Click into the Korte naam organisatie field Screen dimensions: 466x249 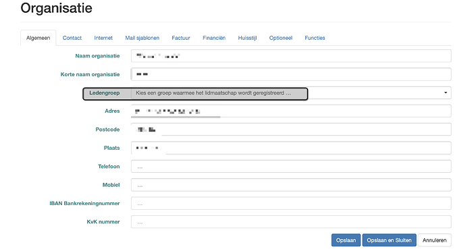click(x=291, y=74)
